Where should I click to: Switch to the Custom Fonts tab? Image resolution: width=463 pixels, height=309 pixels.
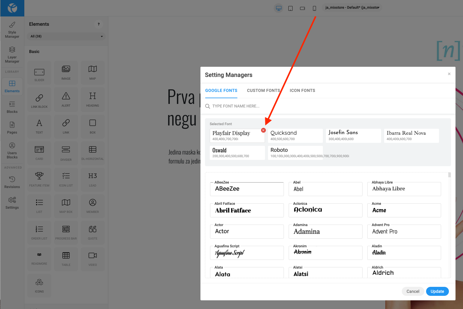(x=263, y=90)
